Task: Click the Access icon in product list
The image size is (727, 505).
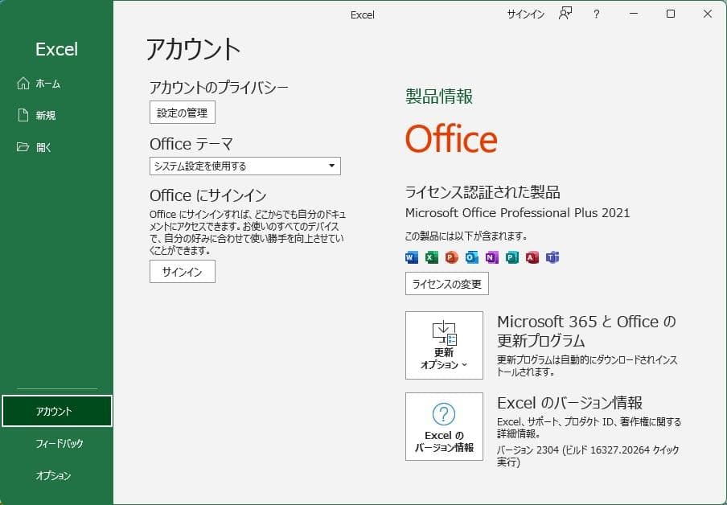Action: [532, 257]
